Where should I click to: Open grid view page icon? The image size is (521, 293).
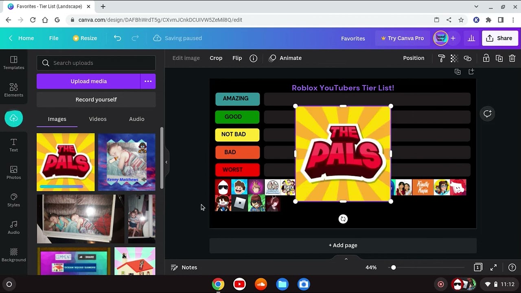(478, 267)
